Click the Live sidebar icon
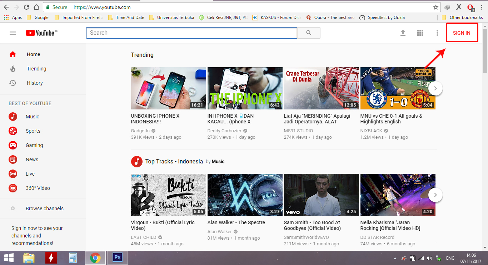Viewport: 488px width, 265px height. click(13, 174)
